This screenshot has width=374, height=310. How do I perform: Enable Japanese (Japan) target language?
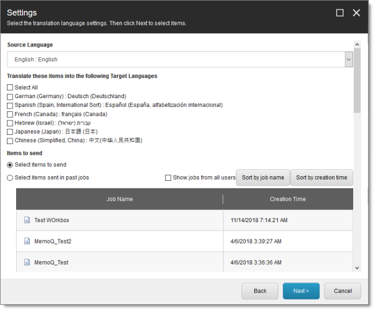[10, 132]
